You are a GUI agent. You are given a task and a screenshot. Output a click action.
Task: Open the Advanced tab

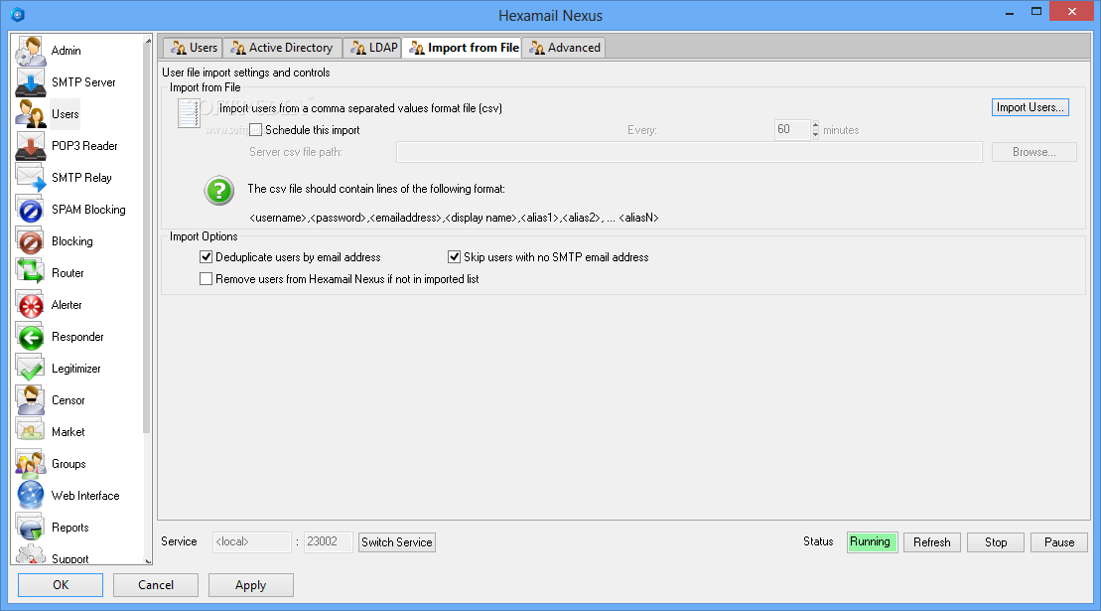coord(564,48)
